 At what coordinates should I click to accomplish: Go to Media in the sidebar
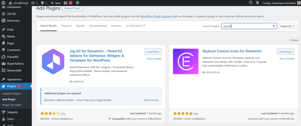[11, 37]
